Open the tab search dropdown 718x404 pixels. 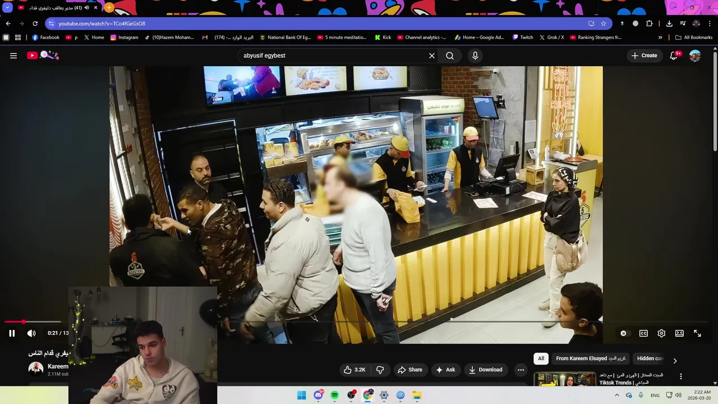point(7,8)
